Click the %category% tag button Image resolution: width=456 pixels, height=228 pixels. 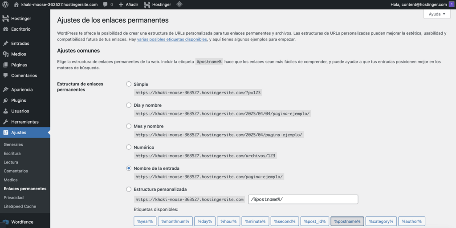pos(381,221)
